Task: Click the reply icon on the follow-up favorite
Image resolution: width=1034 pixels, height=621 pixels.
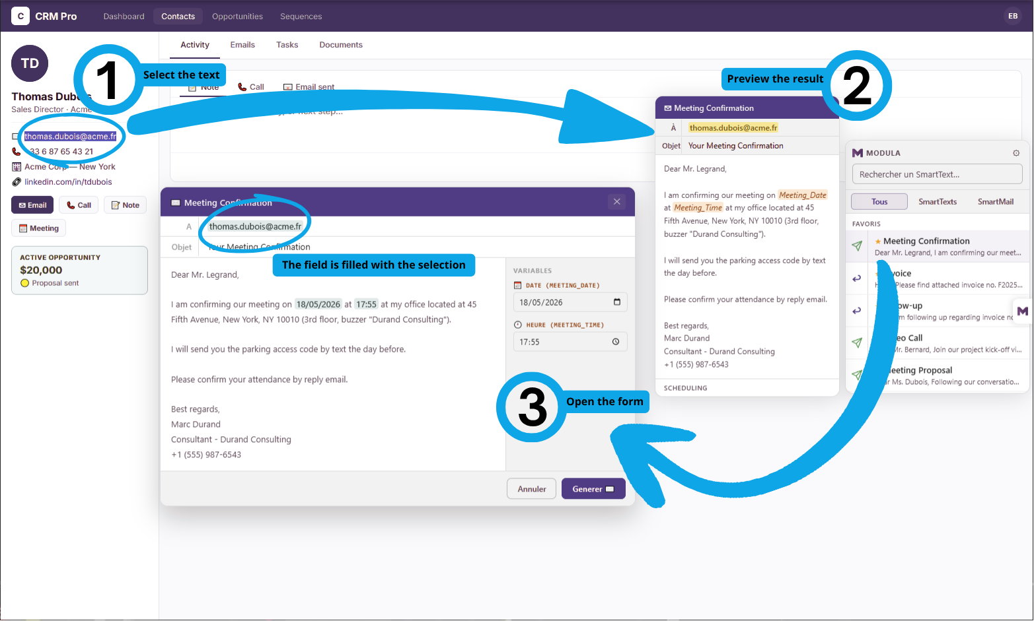Action: [857, 311]
